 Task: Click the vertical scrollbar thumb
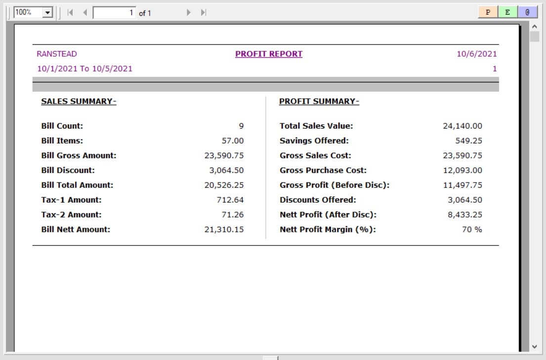pos(535,36)
